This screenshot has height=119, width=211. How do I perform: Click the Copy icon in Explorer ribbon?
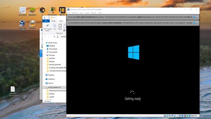pos(54,27)
